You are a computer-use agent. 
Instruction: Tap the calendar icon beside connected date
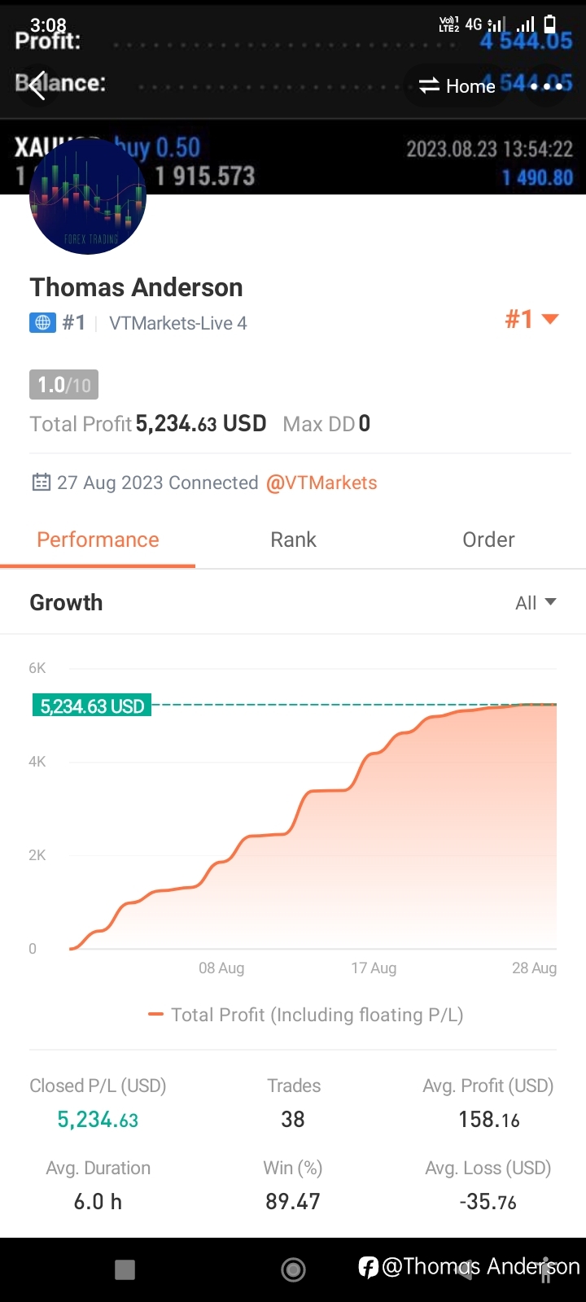click(41, 483)
